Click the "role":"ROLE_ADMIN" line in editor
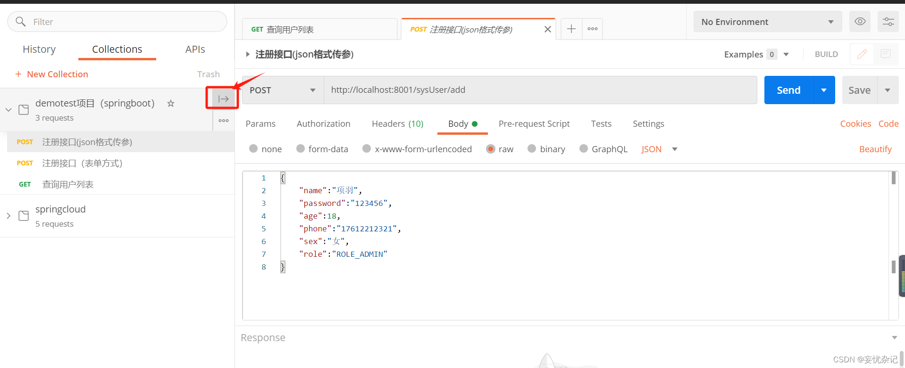The height and width of the screenshot is (368, 905). coord(343,254)
